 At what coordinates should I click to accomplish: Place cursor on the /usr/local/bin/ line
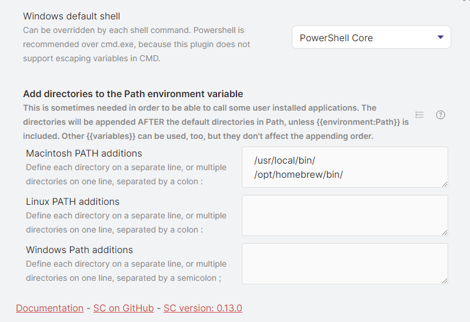(285, 161)
